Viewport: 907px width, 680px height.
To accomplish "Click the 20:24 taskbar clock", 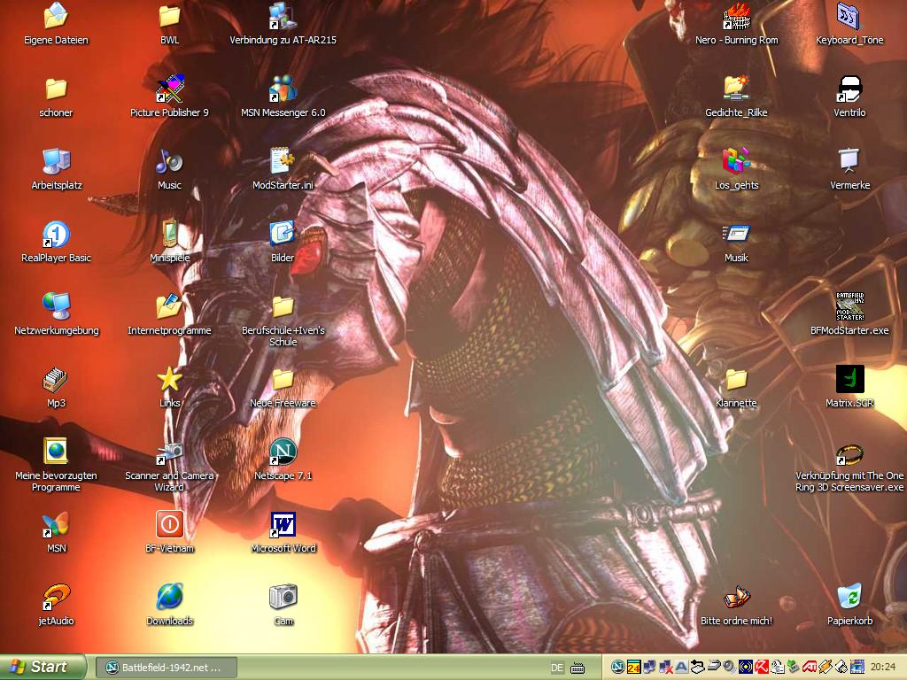I will tap(883, 668).
